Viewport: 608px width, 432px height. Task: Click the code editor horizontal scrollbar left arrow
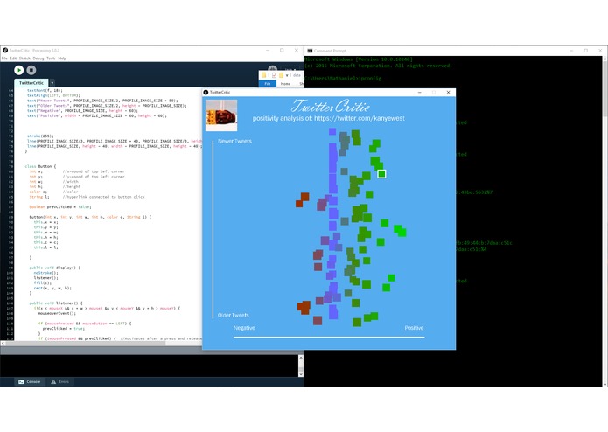click(3, 344)
